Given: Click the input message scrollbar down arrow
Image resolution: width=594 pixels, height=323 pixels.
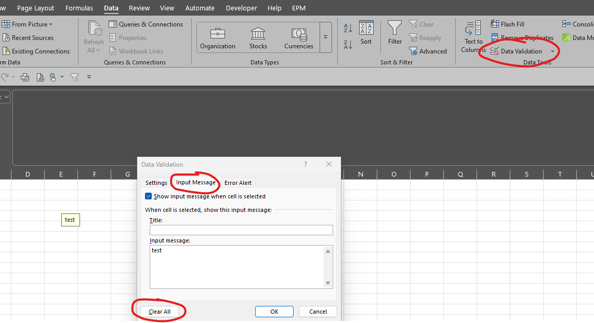Looking at the screenshot, I should click(328, 283).
